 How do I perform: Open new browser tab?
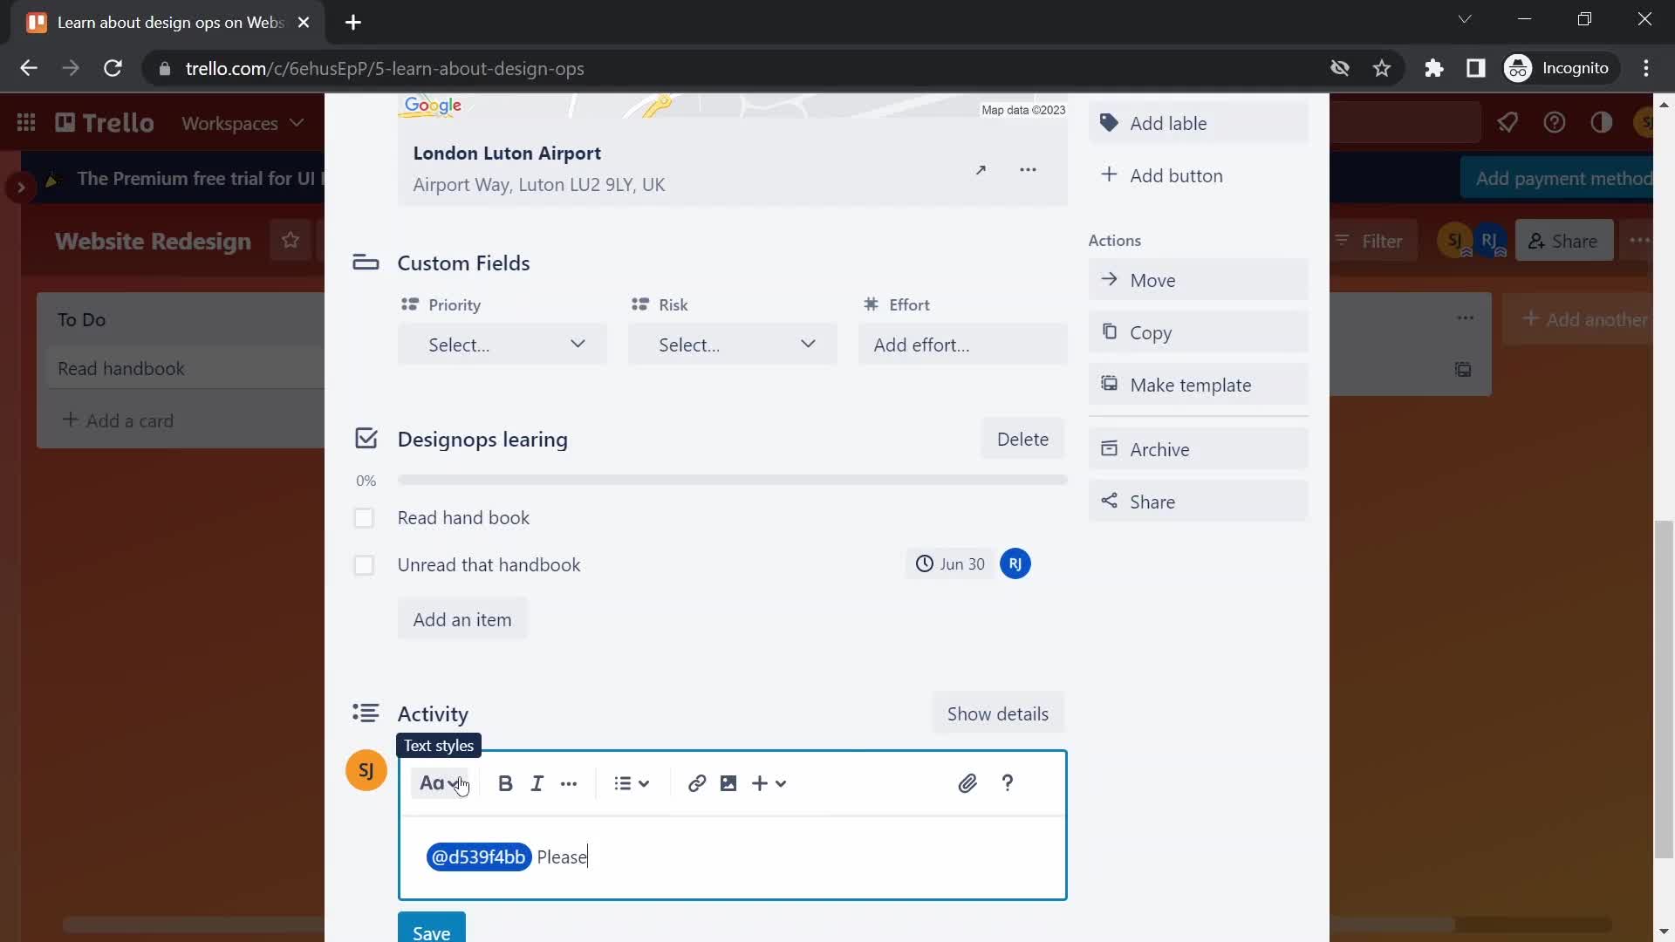click(353, 23)
